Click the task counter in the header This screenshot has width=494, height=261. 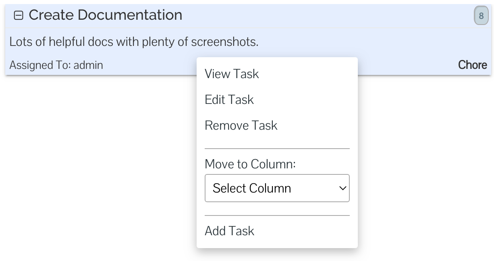[x=481, y=14]
